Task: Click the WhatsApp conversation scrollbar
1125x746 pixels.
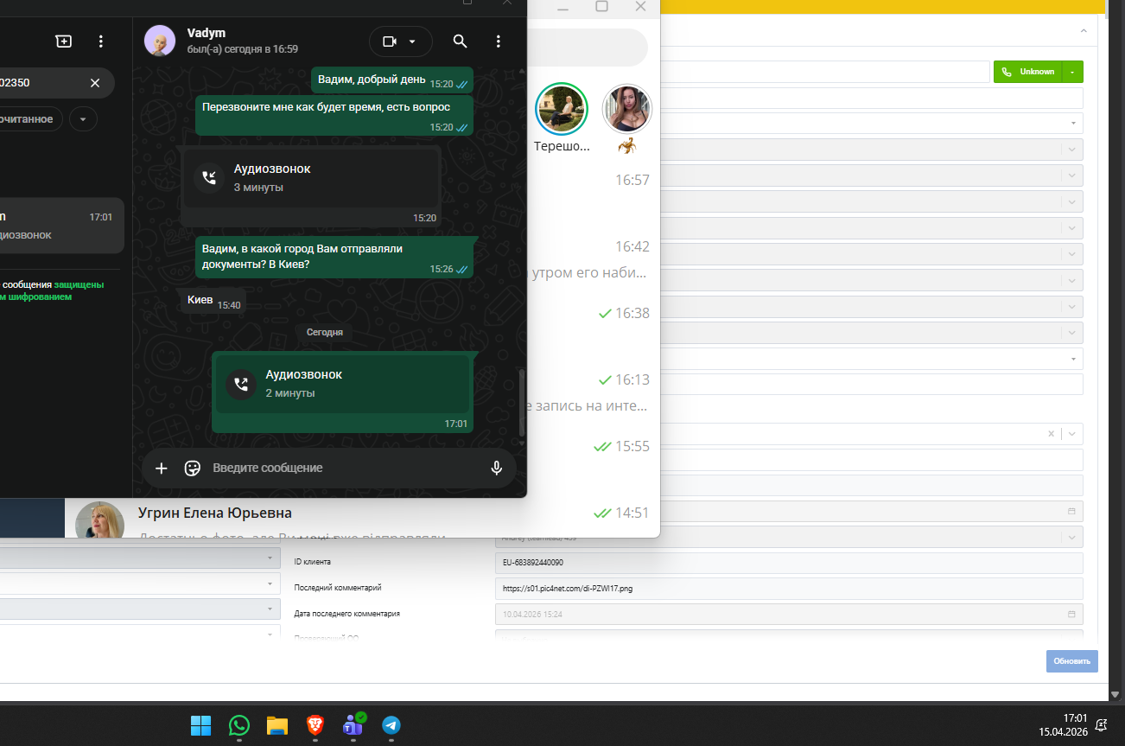Action: click(x=521, y=405)
